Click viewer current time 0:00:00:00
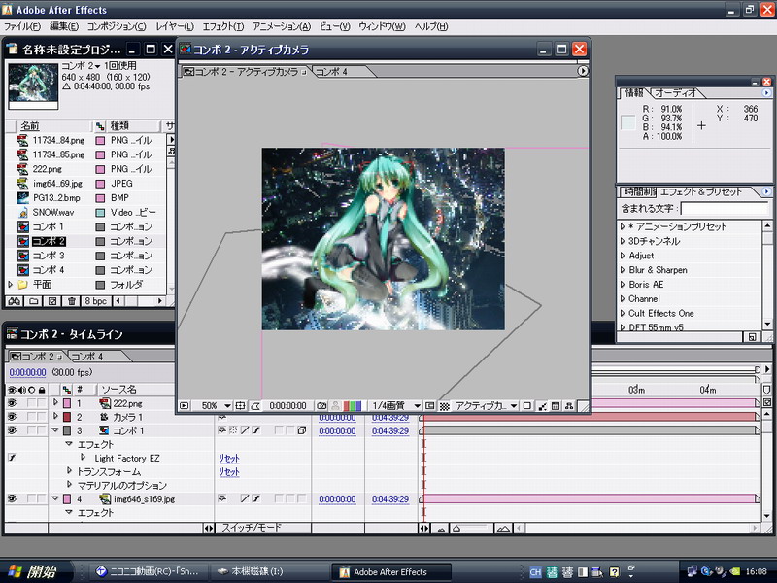777x583 pixels. point(287,405)
